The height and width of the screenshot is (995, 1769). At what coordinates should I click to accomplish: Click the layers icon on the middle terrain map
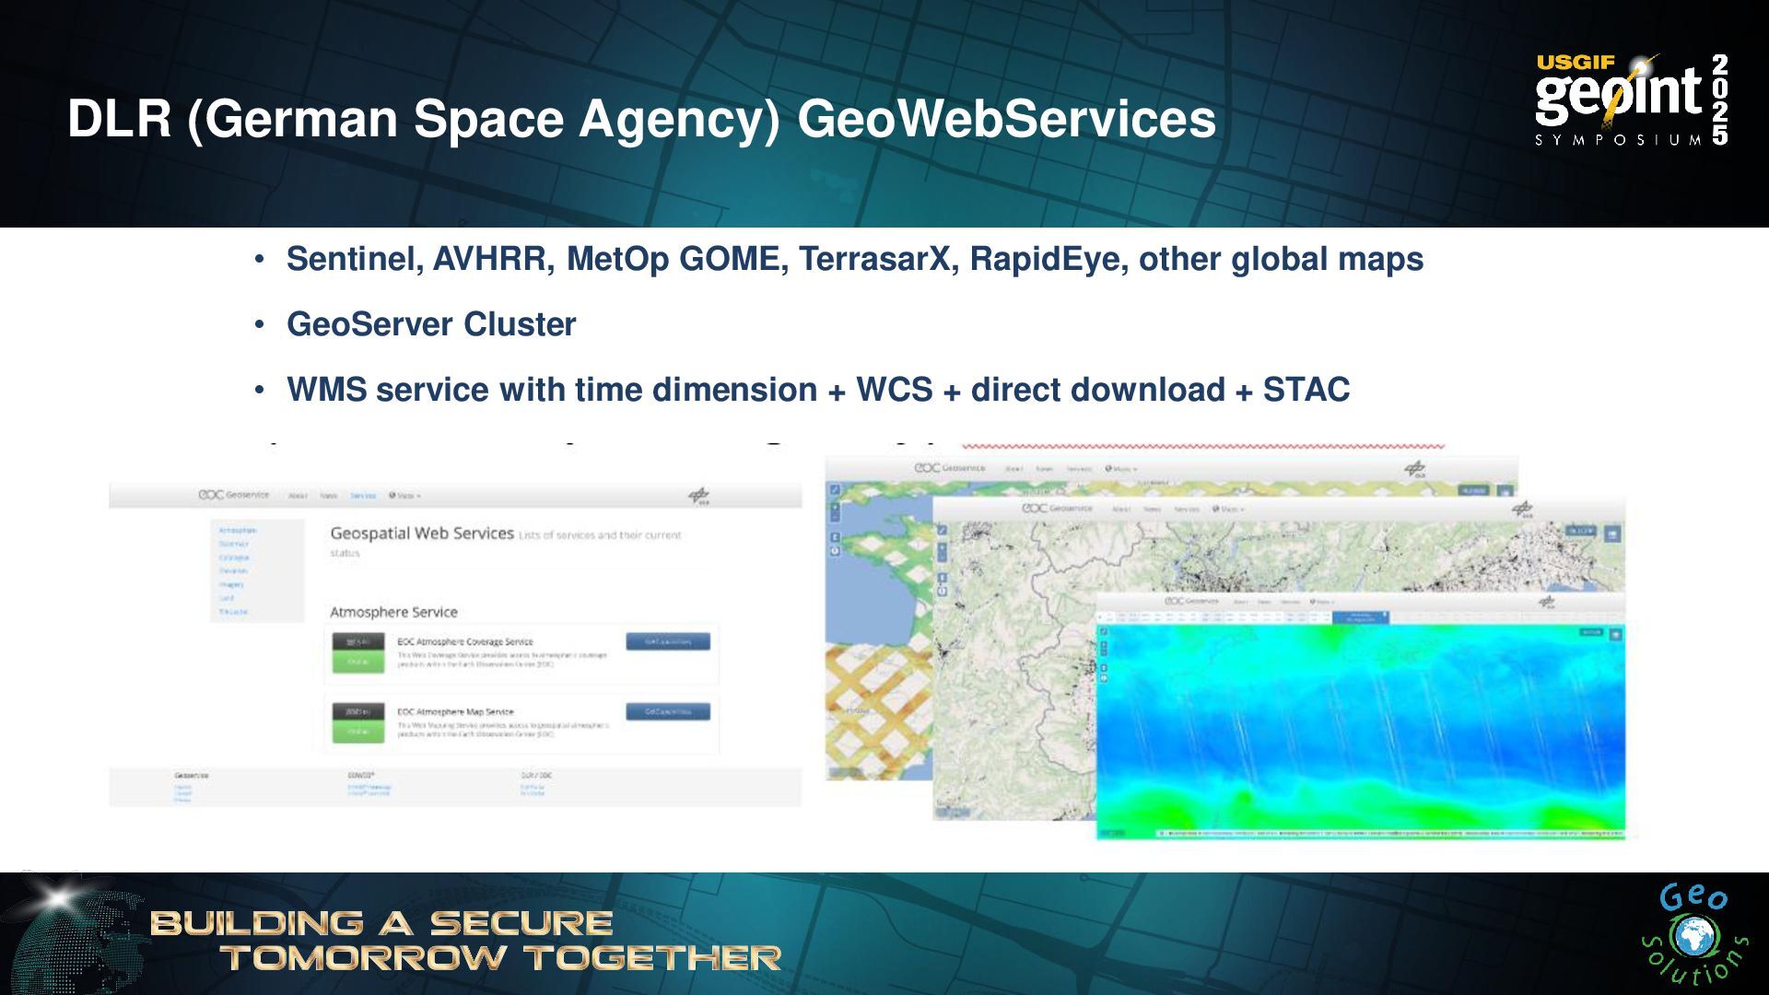[x=1612, y=533]
